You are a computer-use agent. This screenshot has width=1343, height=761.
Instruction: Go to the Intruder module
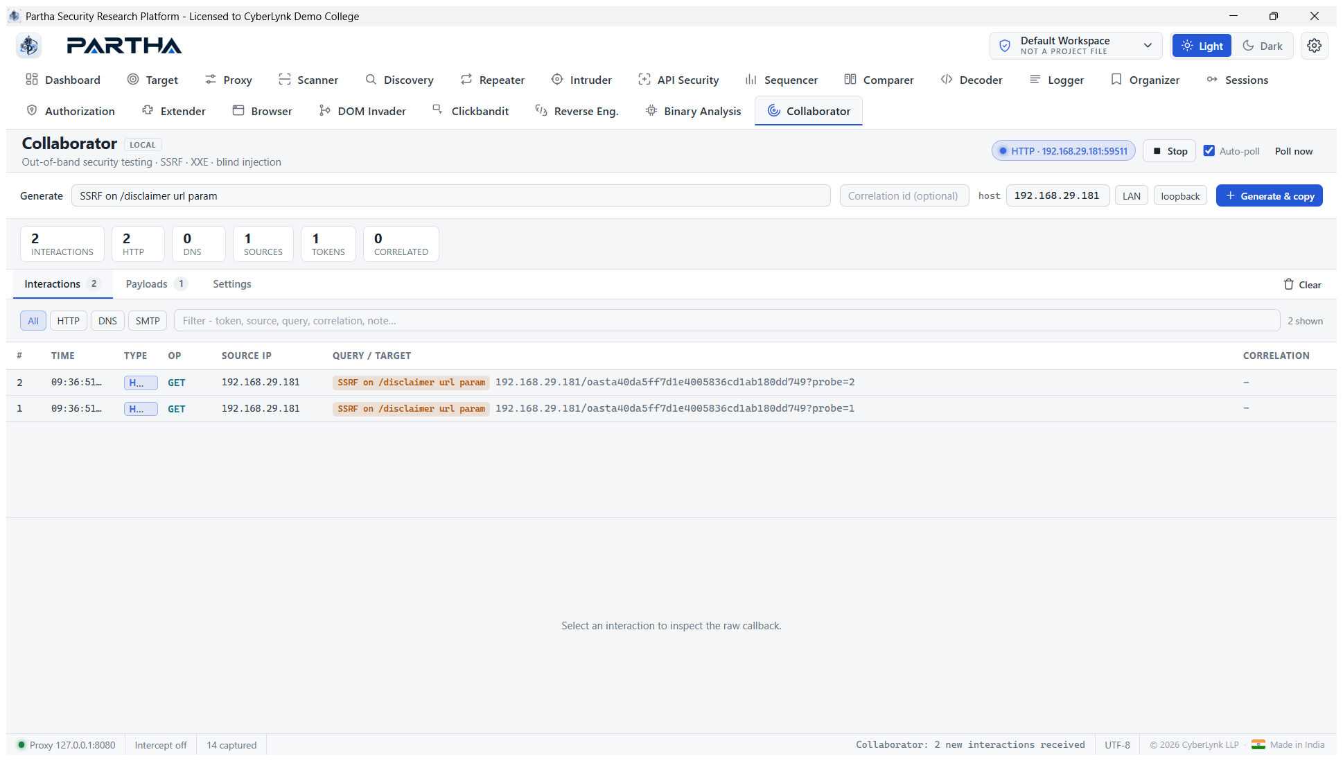click(x=581, y=80)
